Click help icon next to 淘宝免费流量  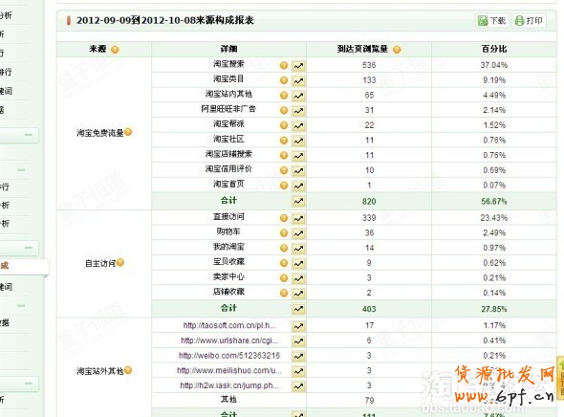[x=128, y=132]
